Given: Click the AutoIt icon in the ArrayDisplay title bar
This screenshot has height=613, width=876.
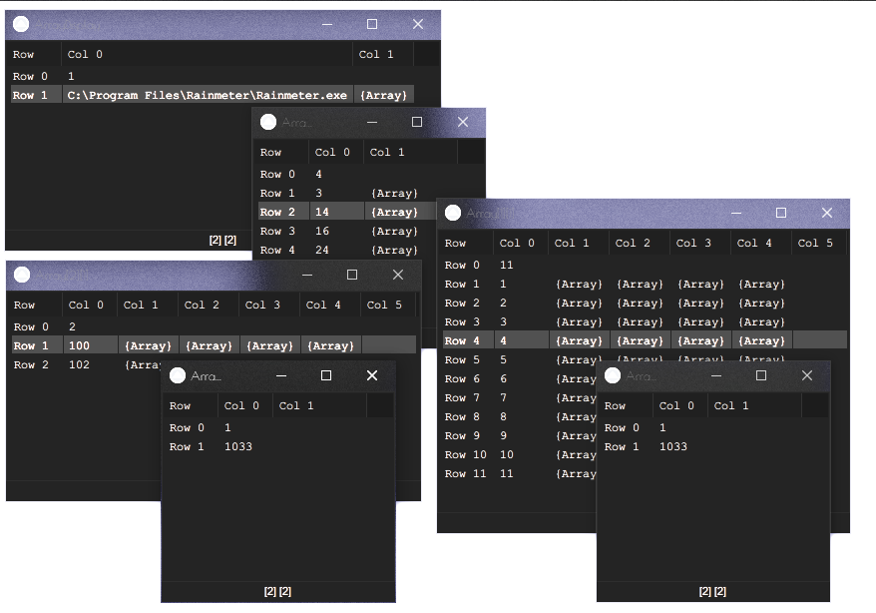Looking at the screenshot, I should (x=21, y=24).
